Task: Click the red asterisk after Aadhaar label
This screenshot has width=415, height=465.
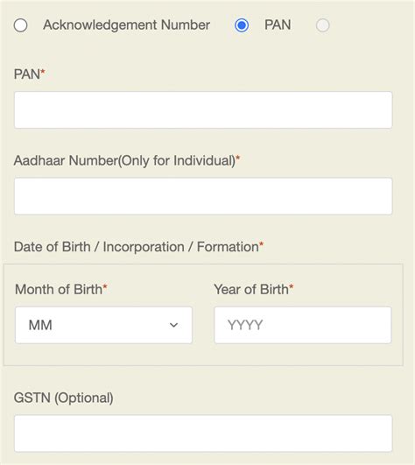Action: [238, 158]
